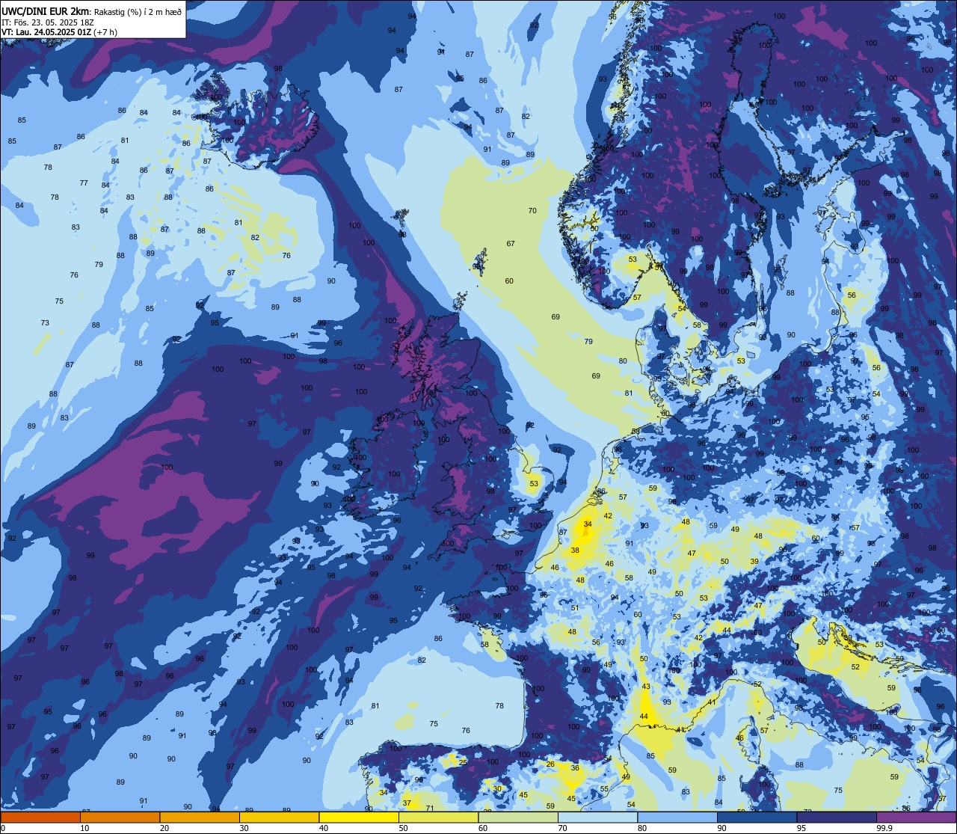The width and height of the screenshot is (957, 834).
Task: Pick the dark orange 0–10 legend swatch
Action: [40, 817]
